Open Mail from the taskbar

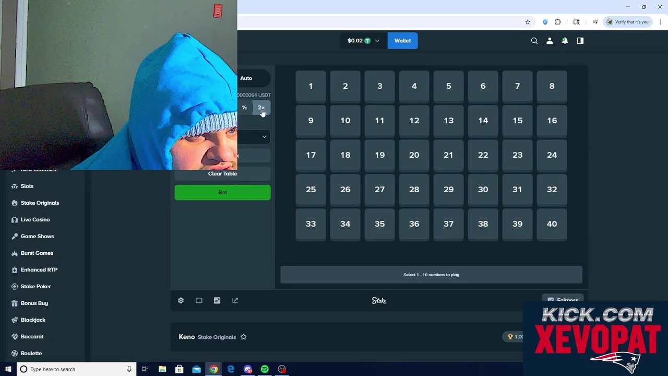point(196,369)
